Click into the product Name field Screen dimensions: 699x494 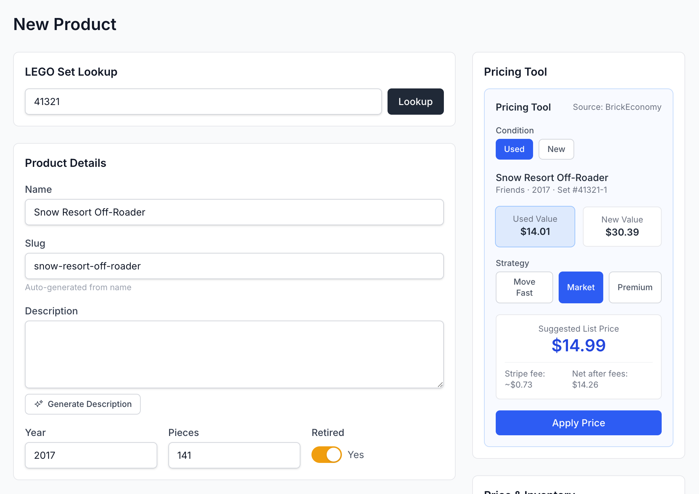coord(234,212)
